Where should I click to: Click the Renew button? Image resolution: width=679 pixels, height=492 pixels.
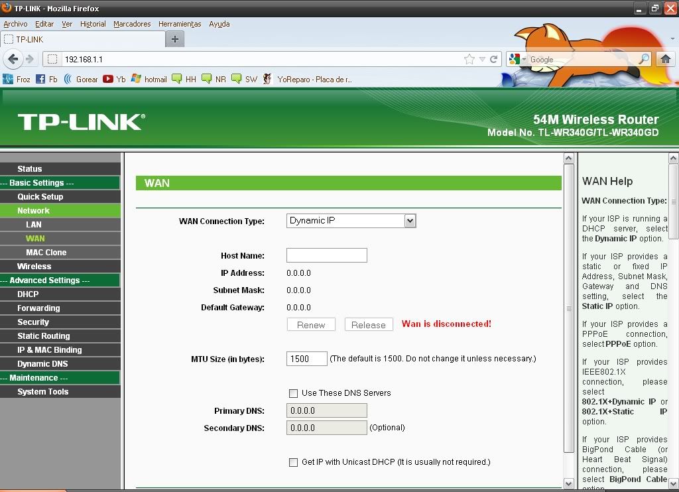[311, 325]
